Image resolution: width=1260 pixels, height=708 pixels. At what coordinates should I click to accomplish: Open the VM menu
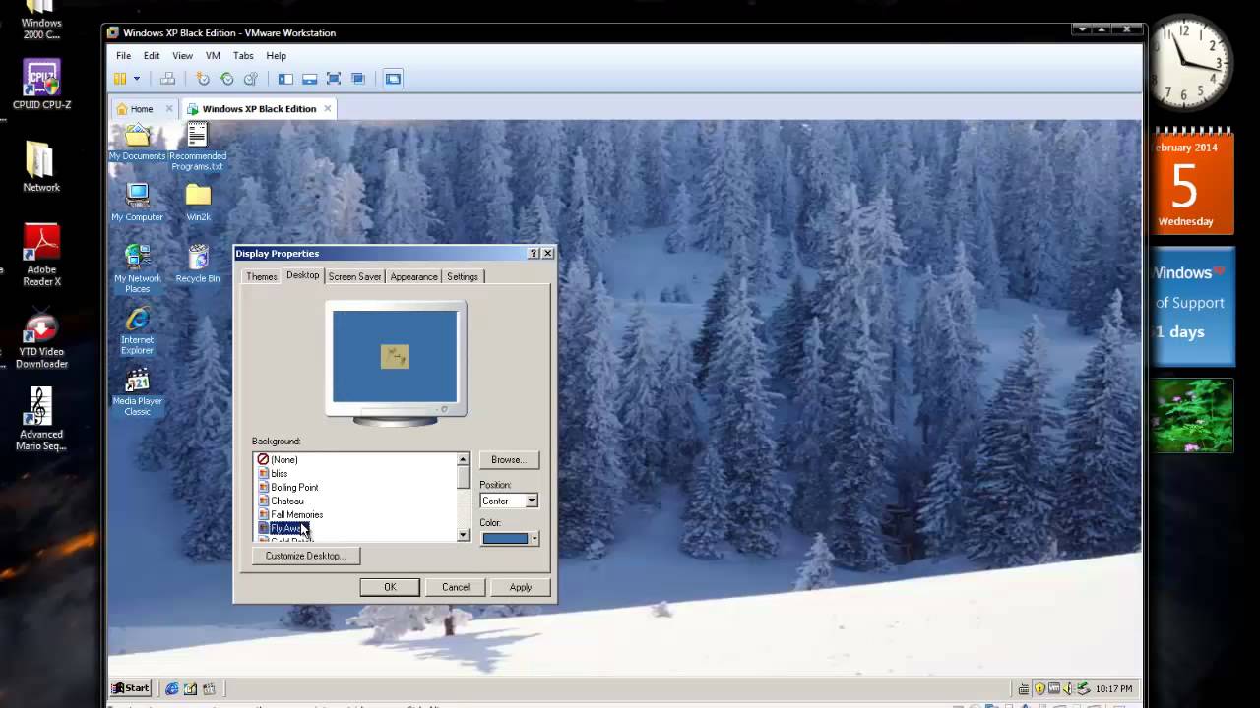pos(213,56)
